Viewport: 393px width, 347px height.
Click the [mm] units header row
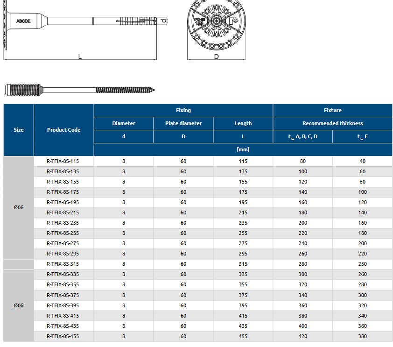click(x=243, y=149)
